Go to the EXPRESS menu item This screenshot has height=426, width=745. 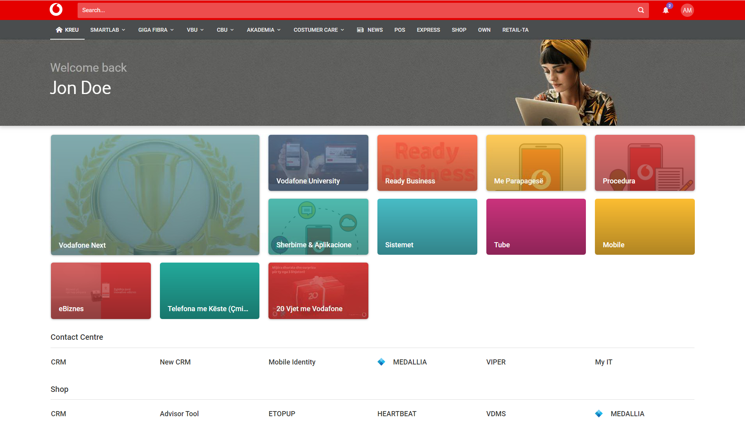coord(428,30)
